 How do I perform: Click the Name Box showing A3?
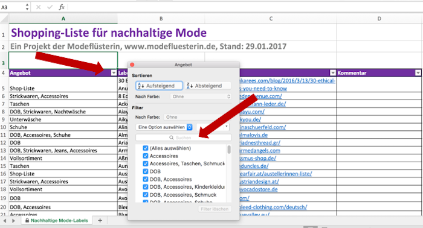coord(13,7)
